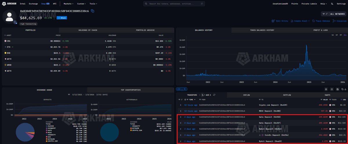Toggle the High Transacting tag

tap(28, 24)
